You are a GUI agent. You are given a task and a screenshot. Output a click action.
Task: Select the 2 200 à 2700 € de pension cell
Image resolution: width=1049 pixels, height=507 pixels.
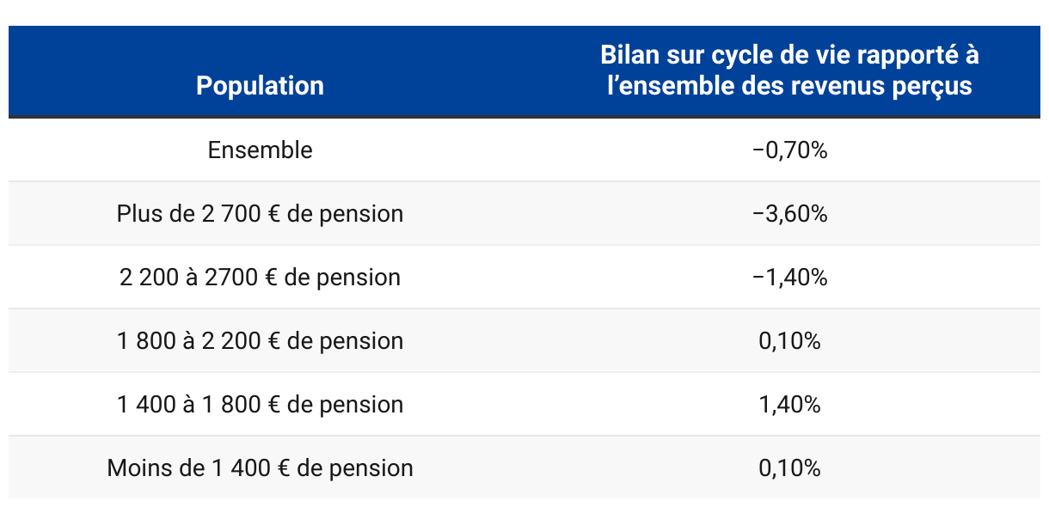pyautogui.click(x=260, y=277)
